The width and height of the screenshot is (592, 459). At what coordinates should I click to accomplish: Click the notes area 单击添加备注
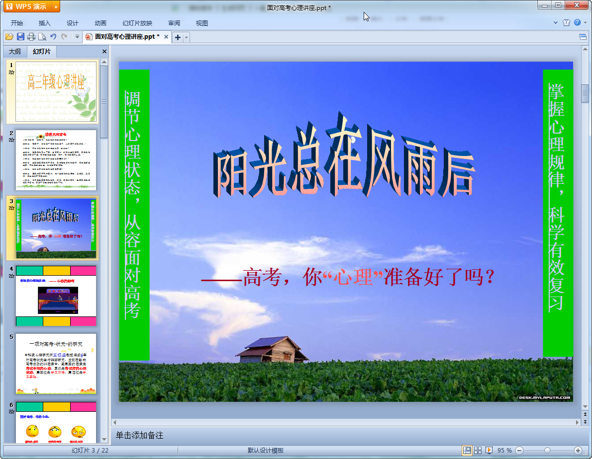[139, 435]
